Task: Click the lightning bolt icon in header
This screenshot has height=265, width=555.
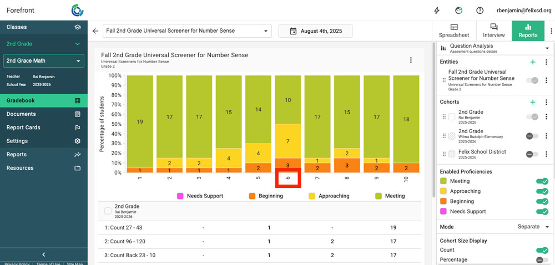Action: click(437, 11)
